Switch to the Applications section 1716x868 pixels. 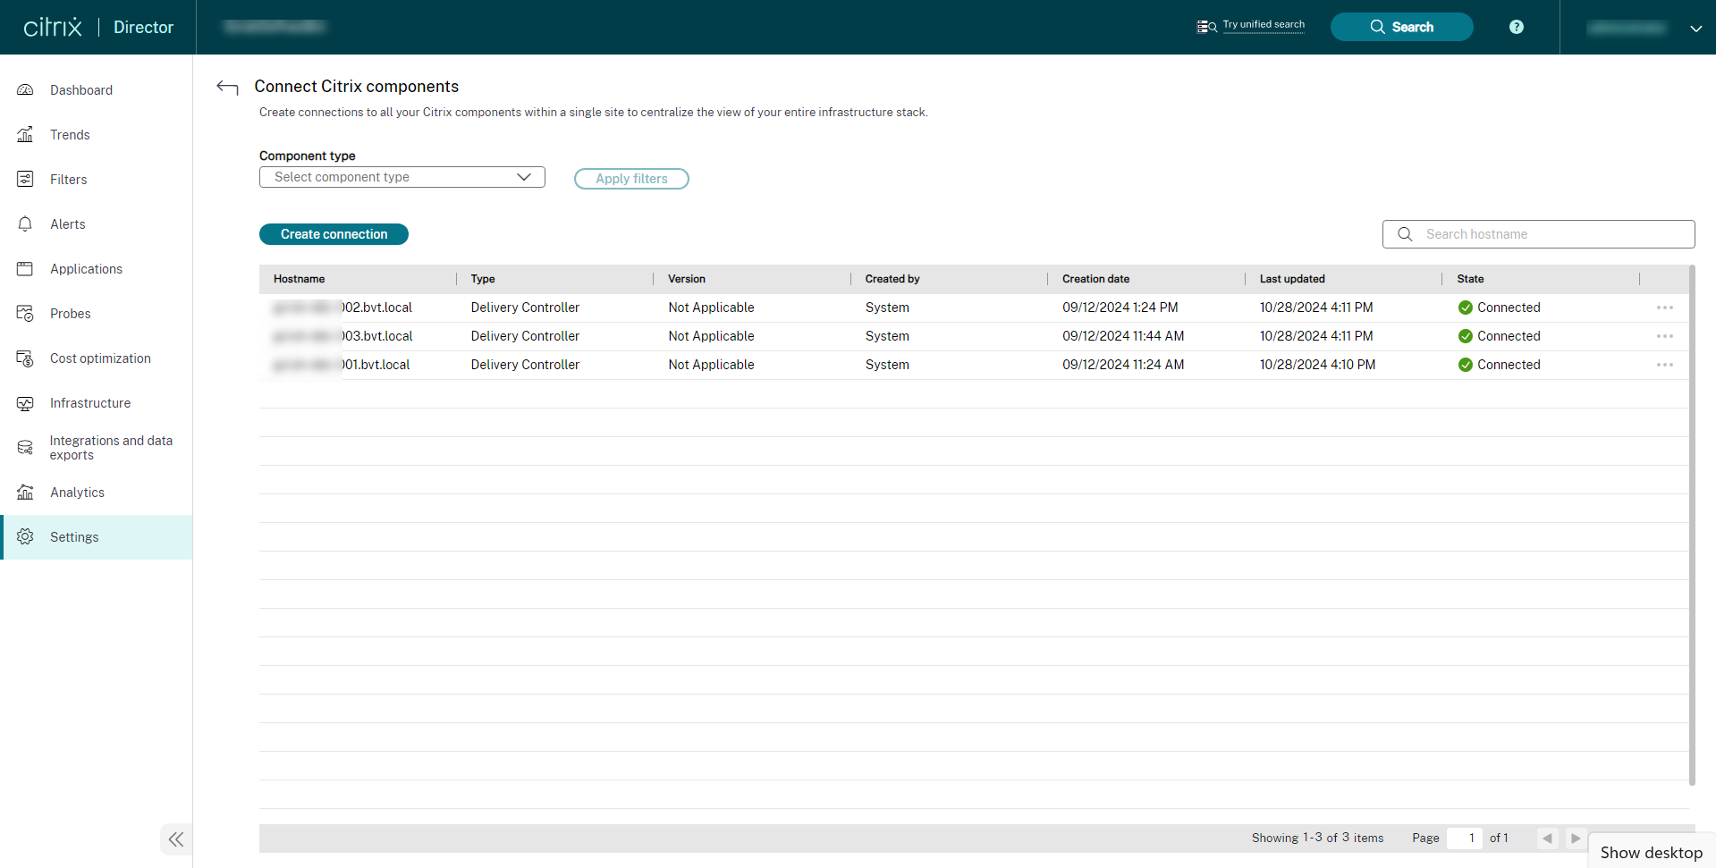point(86,268)
